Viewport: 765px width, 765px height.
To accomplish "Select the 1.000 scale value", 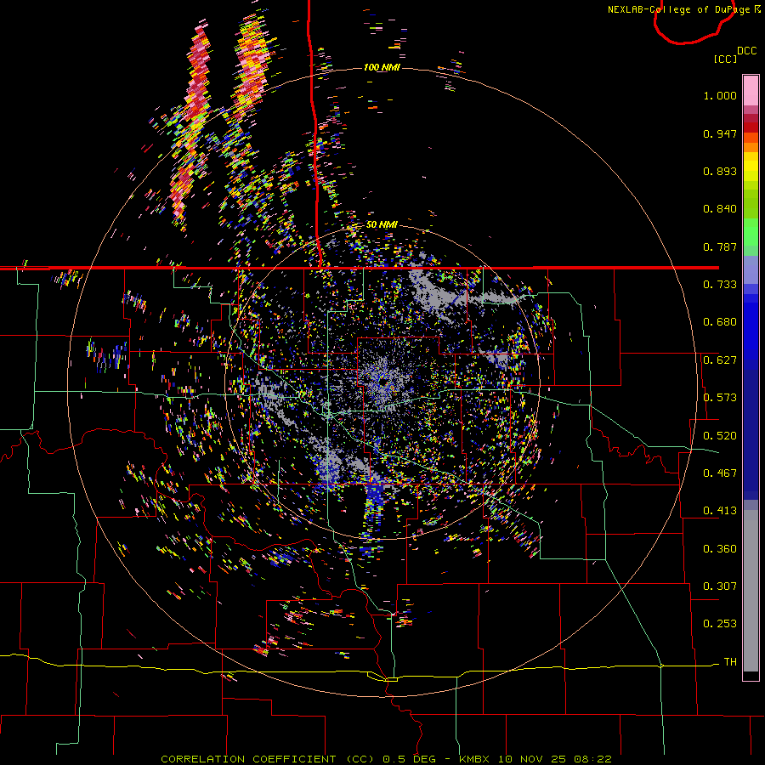I will [720, 95].
